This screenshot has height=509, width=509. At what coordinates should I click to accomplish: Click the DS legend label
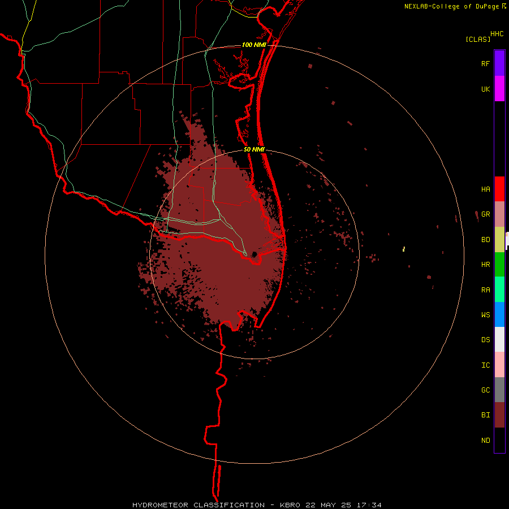[x=485, y=340]
